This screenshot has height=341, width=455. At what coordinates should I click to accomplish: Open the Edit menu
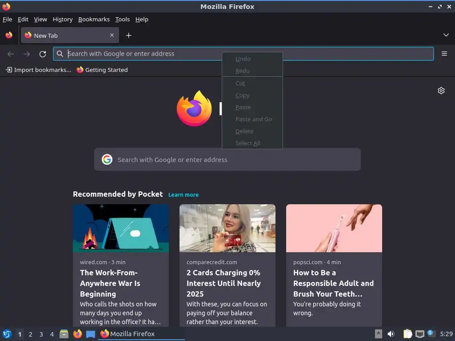point(23,20)
